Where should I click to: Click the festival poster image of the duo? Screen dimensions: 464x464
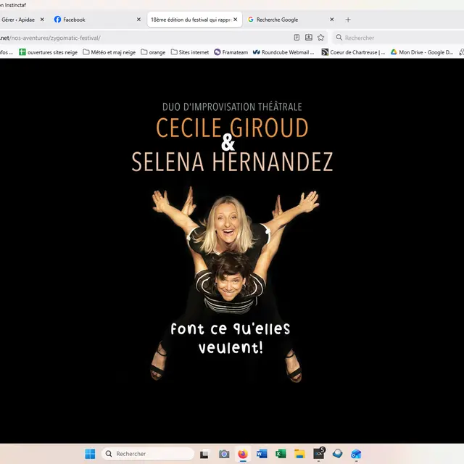tap(232, 250)
